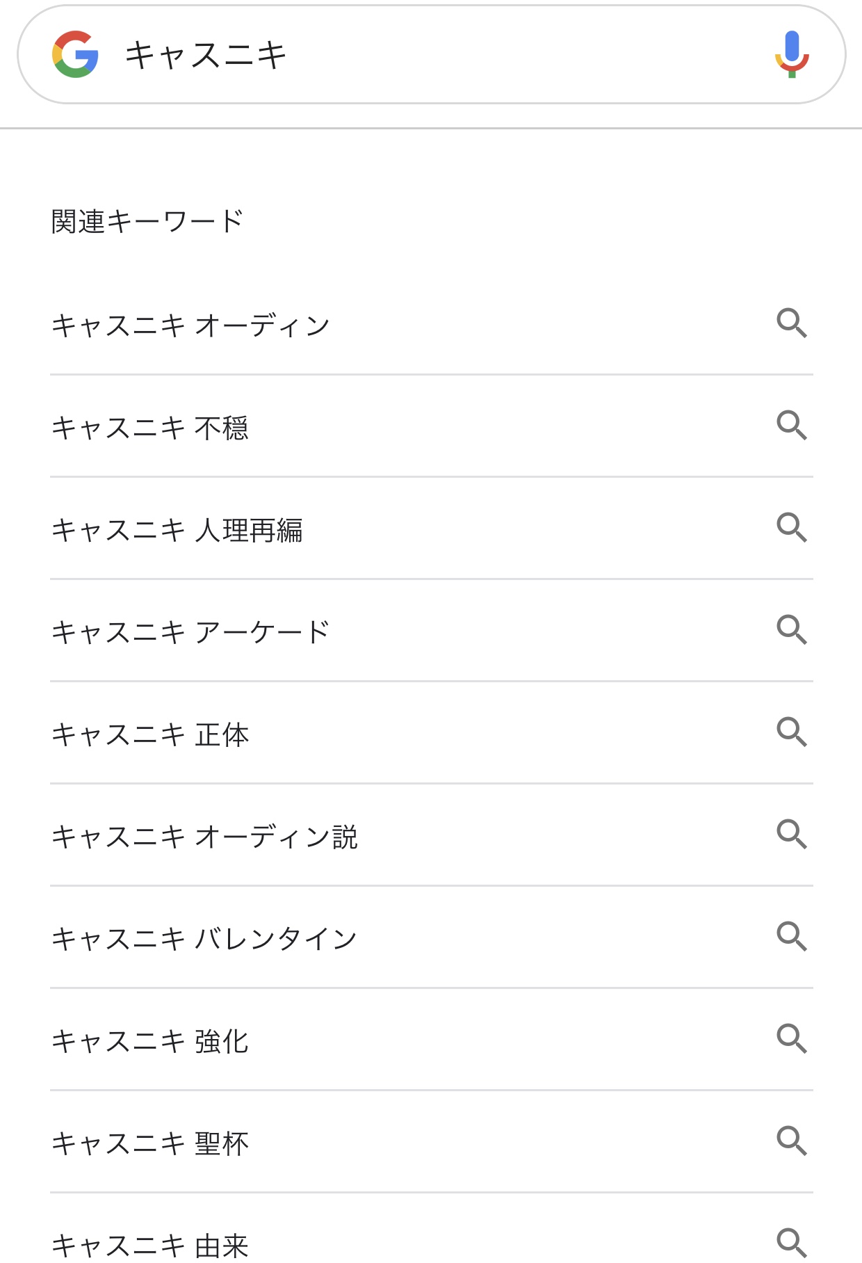Click search icon beside キャスニキ 聖杯
Image resolution: width=862 pixels, height=1263 pixels.
point(792,1141)
